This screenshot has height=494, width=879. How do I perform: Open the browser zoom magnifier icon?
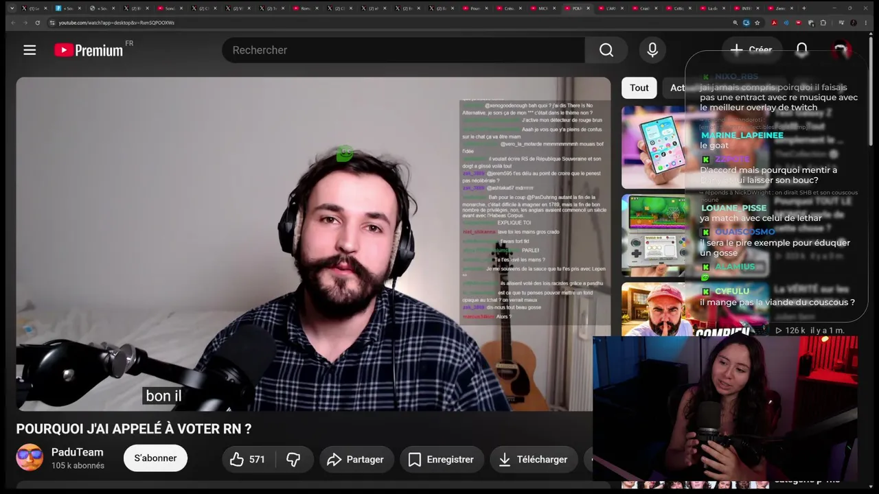(735, 23)
